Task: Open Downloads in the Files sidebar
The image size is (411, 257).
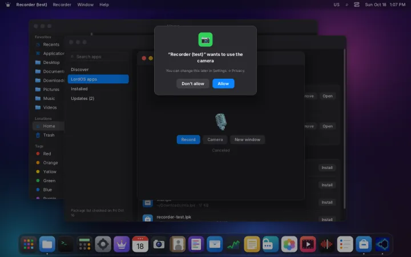Action: [x=49, y=81]
